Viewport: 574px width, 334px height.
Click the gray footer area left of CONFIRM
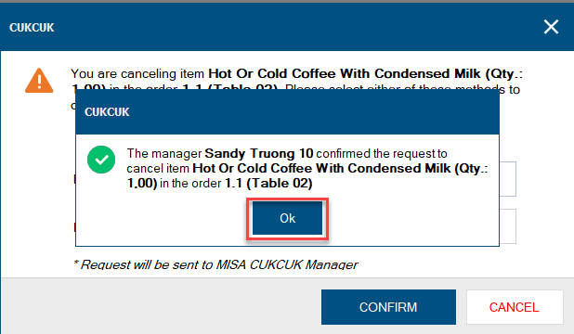(x=161, y=306)
